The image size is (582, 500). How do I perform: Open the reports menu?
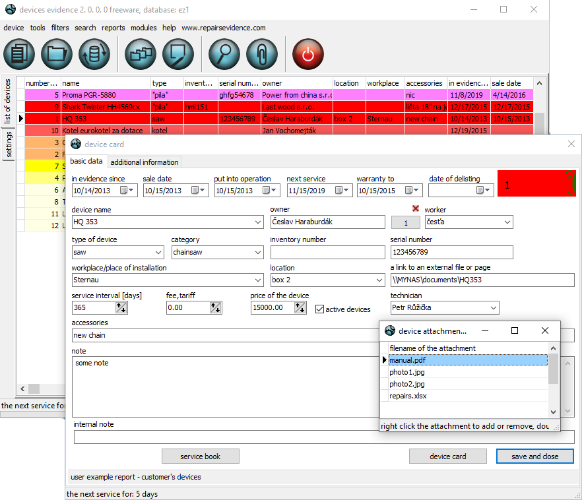pyautogui.click(x=113, y=28)
